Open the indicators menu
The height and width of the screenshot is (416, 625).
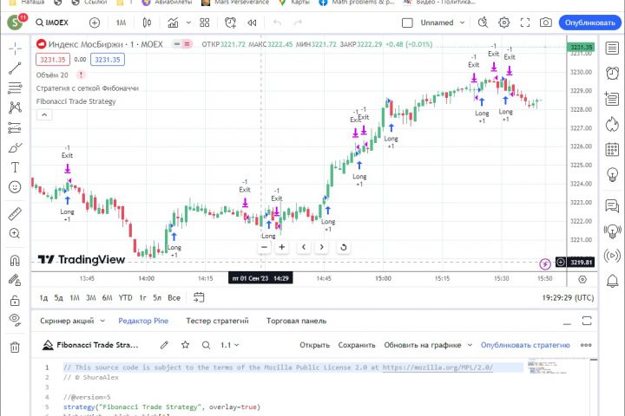(173, 23)
